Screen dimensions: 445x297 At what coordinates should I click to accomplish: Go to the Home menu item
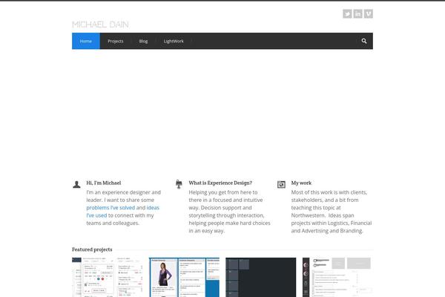point(86,41)
